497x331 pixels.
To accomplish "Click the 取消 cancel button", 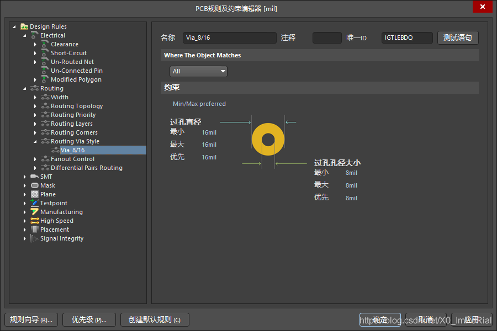I will click(x=426, y=319).
